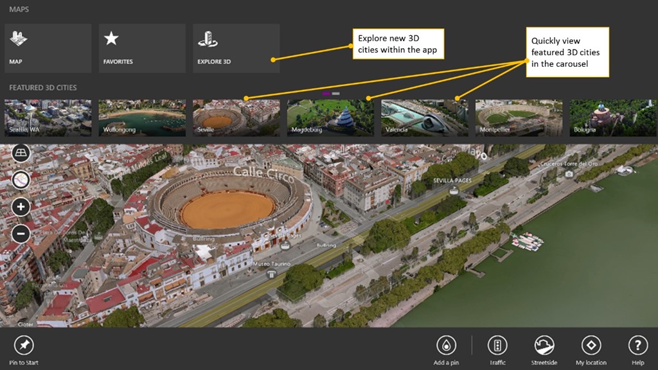The image size is (658, 370).
Task: Select the Magdeburg city thumbnail
Action: pyautogui.click(x=330, y=118)
